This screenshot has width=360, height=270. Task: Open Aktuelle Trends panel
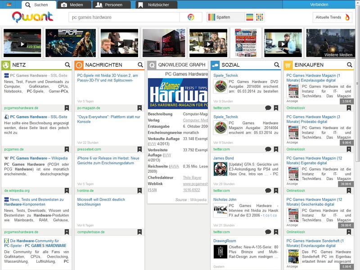tap(333, 17)
